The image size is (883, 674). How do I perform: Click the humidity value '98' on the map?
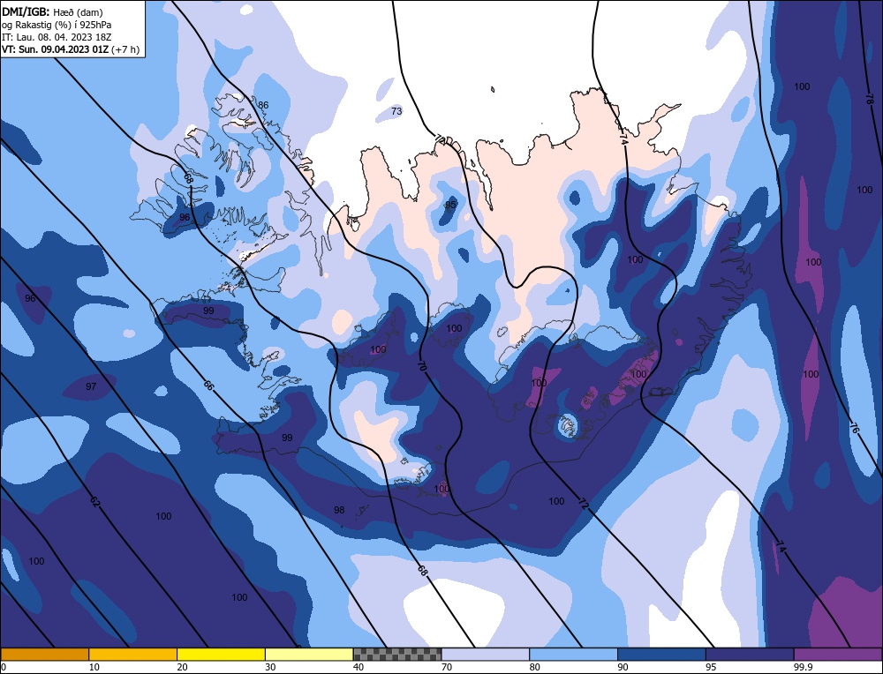pyautogui.click(x=338, y=510)
